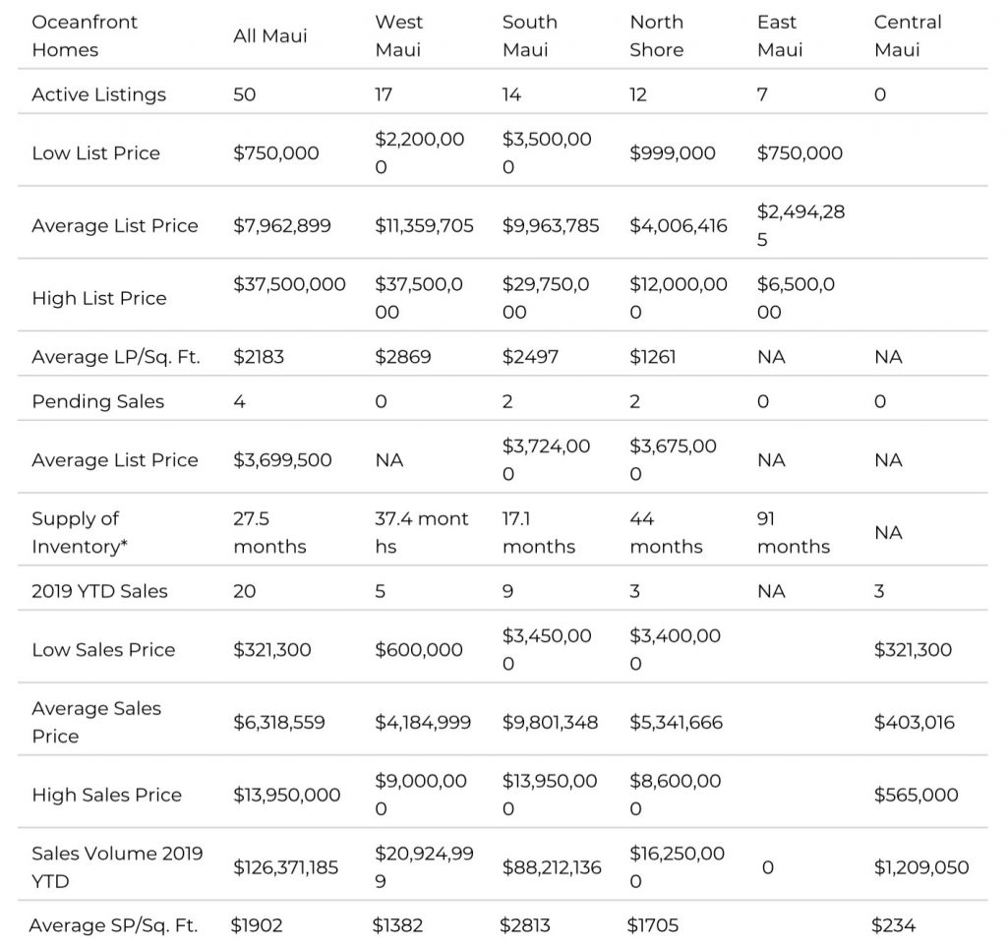Select the 2019 YTD Sales row label

coord(99,591)
